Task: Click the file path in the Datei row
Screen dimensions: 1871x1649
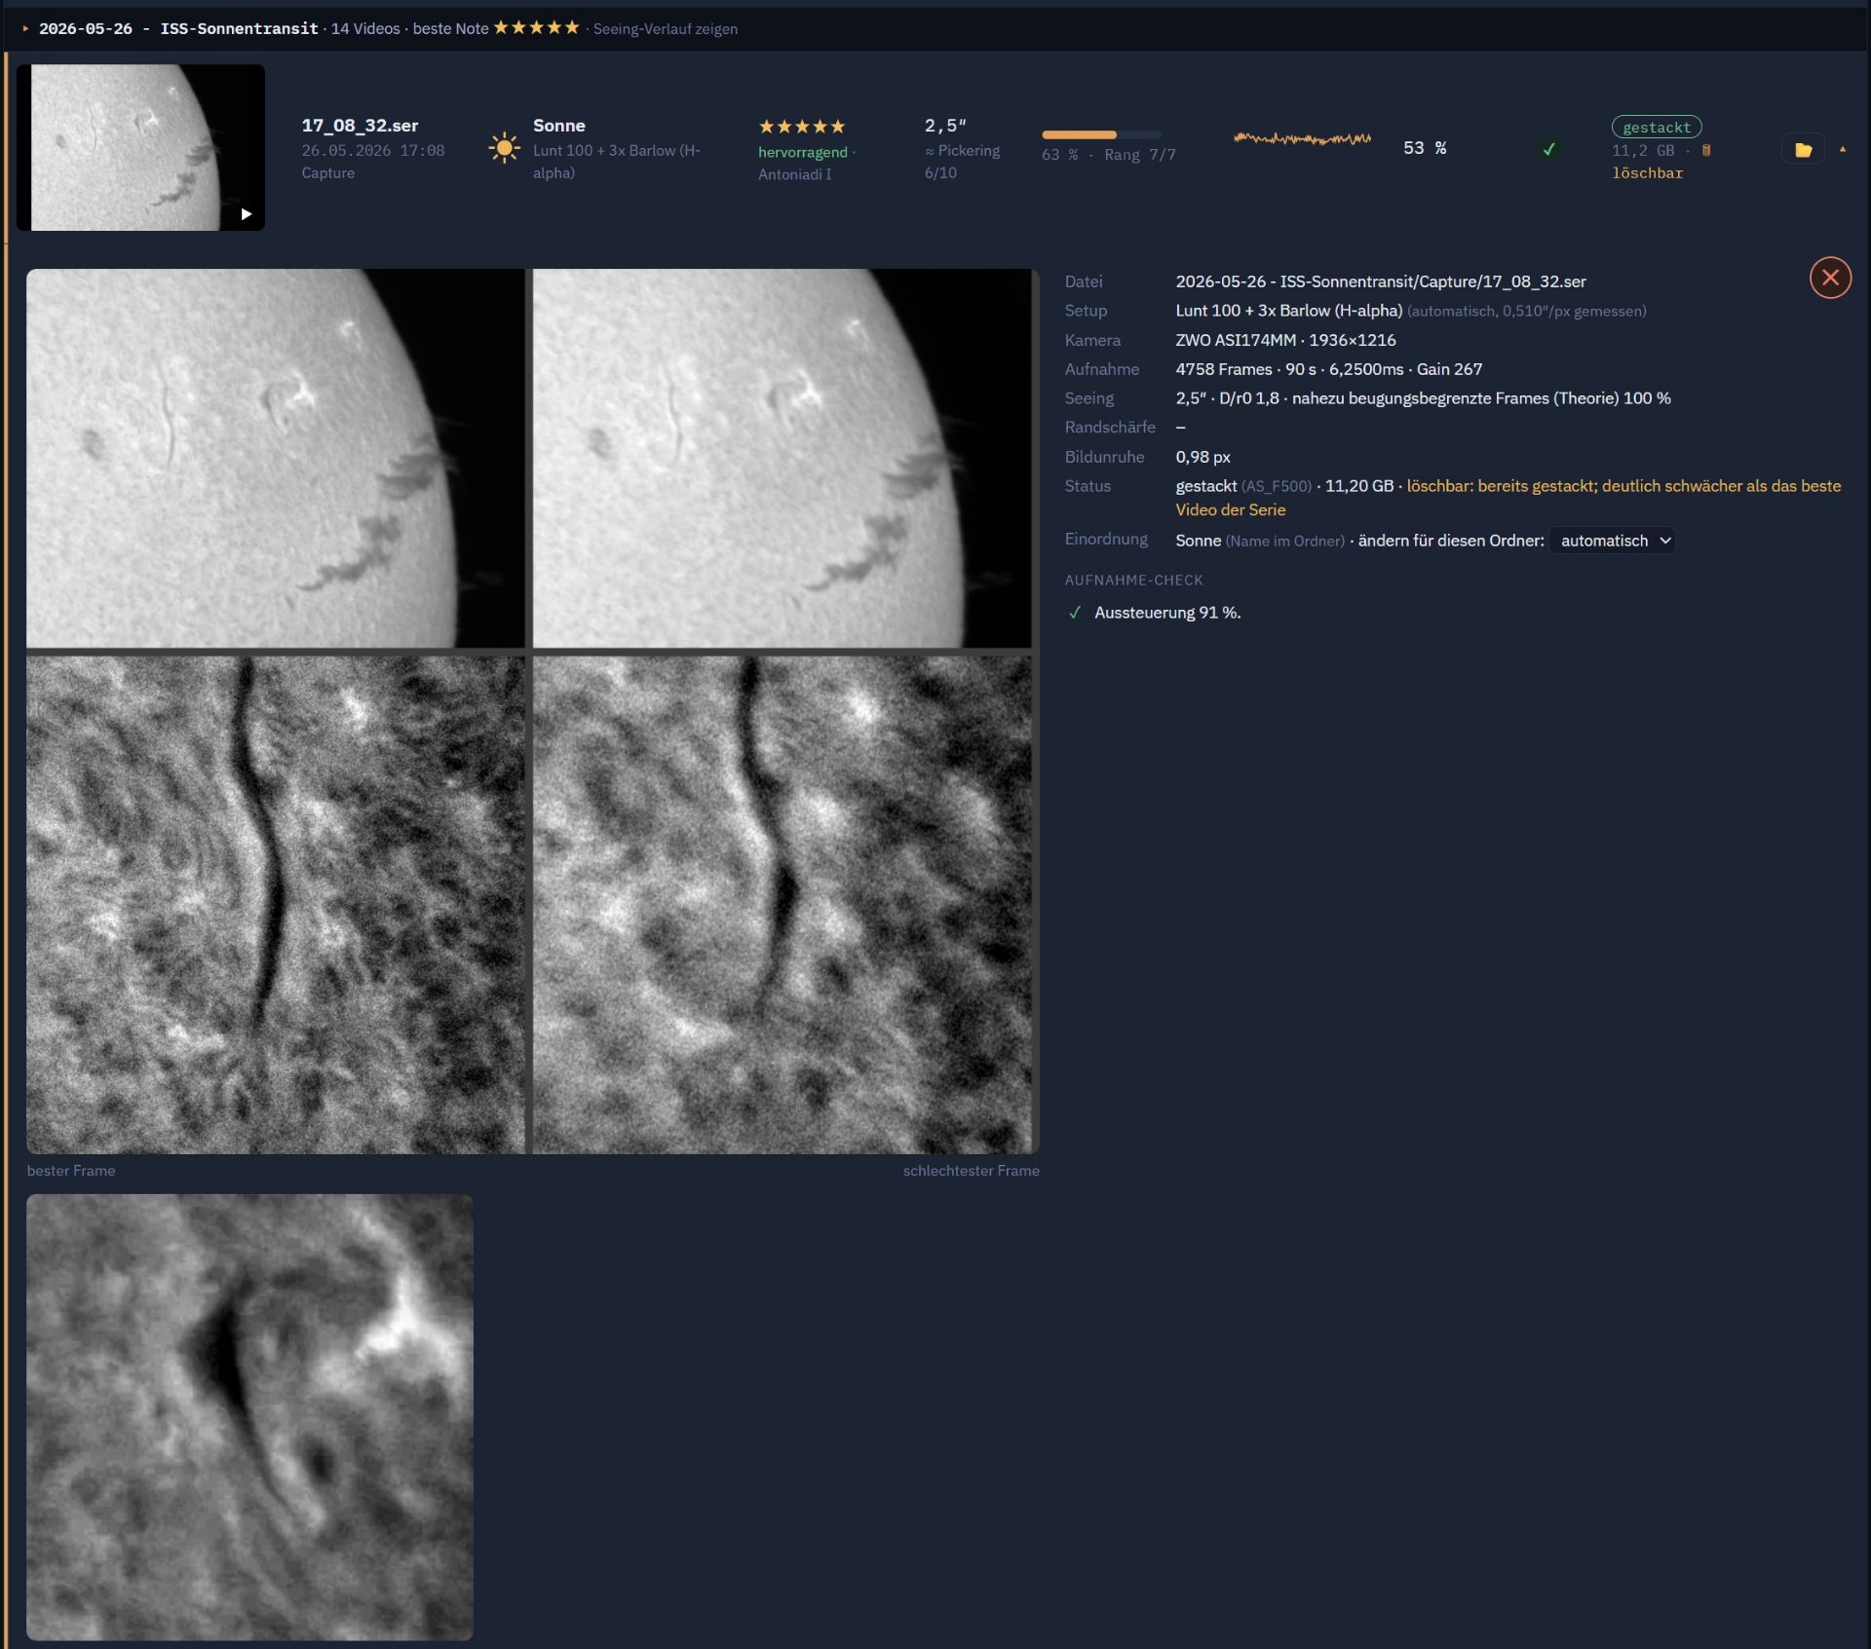Action: click(x=1380, y=281)
